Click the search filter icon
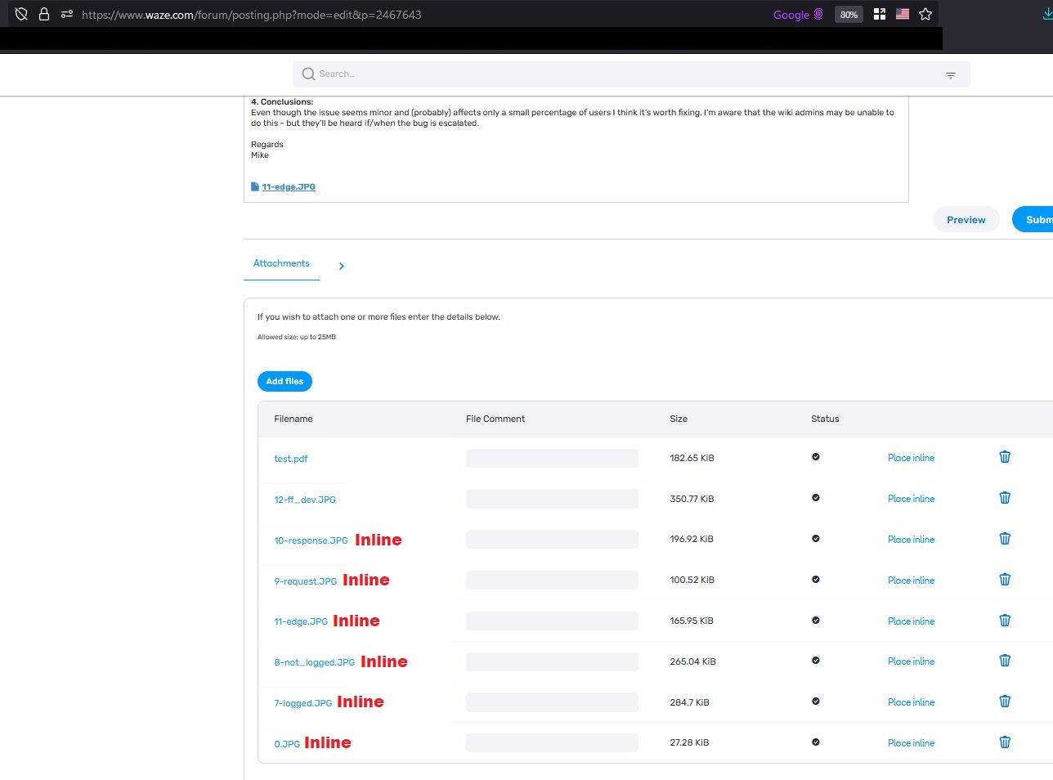The image size is (1053, 780). click(x=950, y=75)
